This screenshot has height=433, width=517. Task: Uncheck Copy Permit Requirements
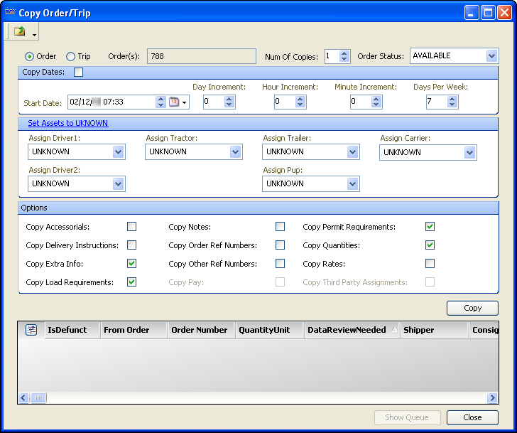pyautogui.click(x=430, y=227)
